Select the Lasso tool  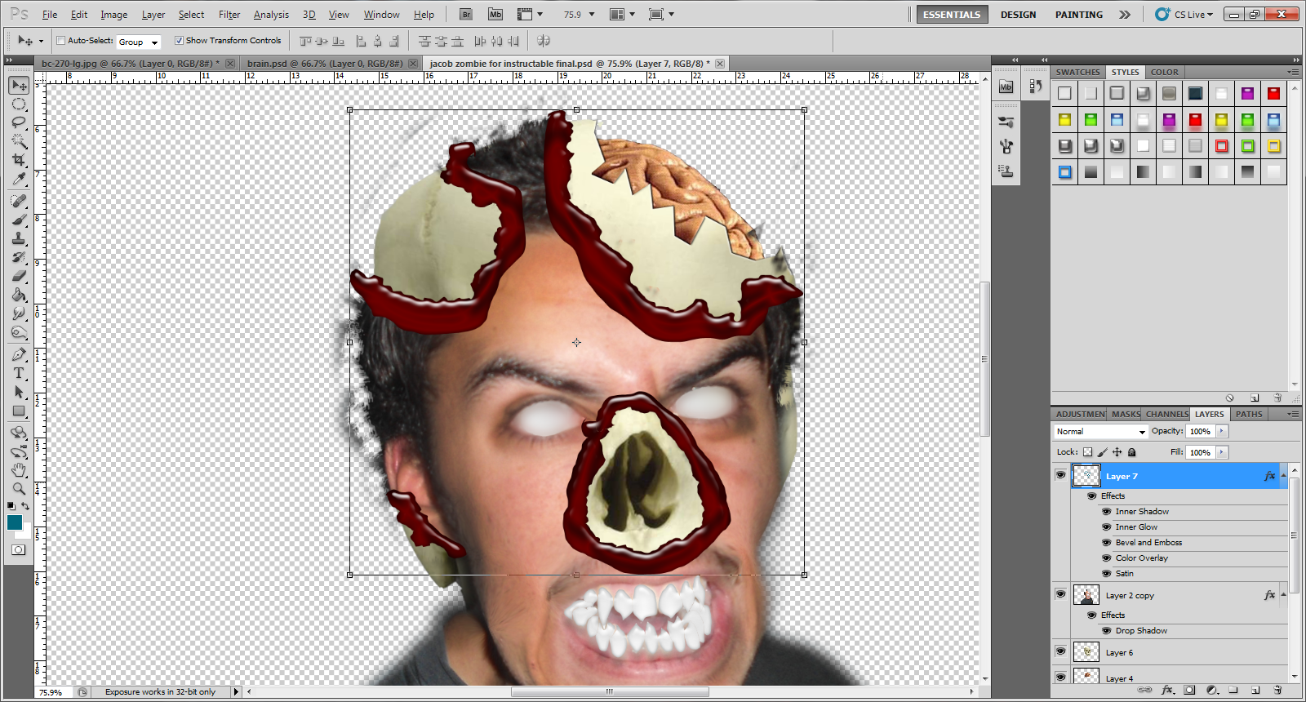pyautogui.click(x=19, y=122)
